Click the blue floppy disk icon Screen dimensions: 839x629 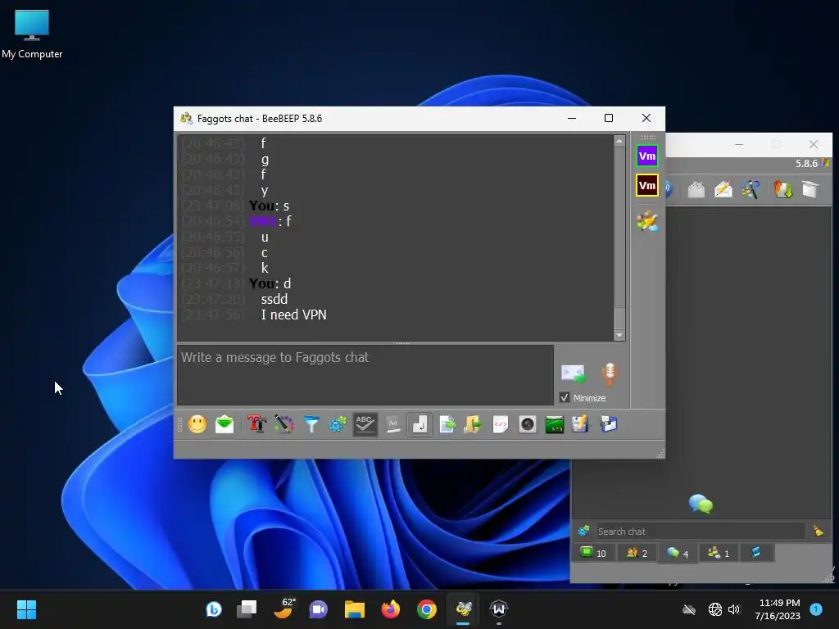[x=609, y=425]
